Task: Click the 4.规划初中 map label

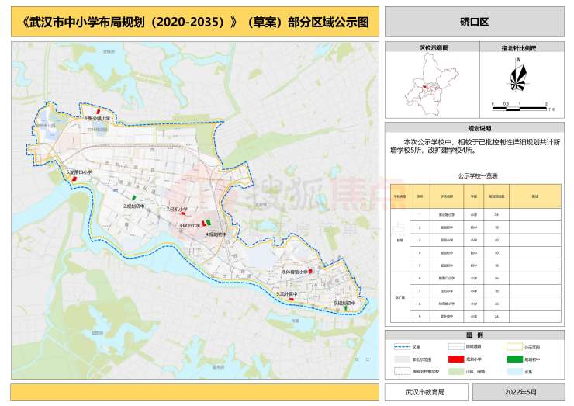Action: [x=216, y=234]
